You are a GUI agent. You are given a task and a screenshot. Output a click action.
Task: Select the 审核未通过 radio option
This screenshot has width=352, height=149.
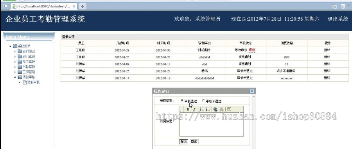[203, 101]
